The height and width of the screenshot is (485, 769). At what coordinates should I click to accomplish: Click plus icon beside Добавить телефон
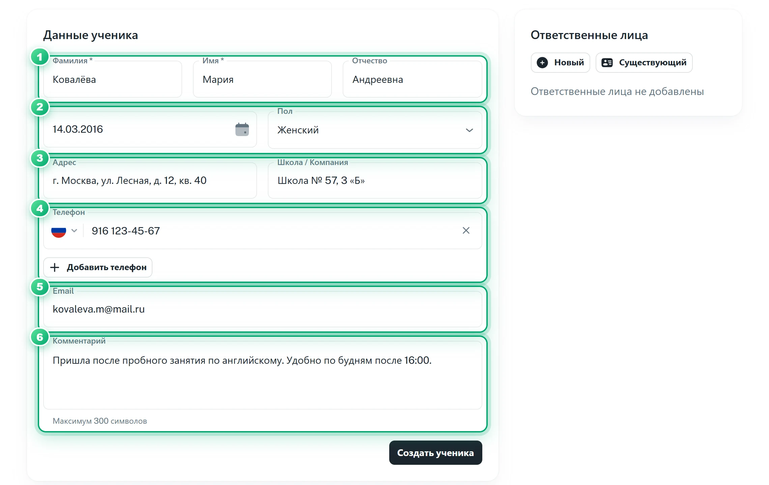click(x=55, y=267)
